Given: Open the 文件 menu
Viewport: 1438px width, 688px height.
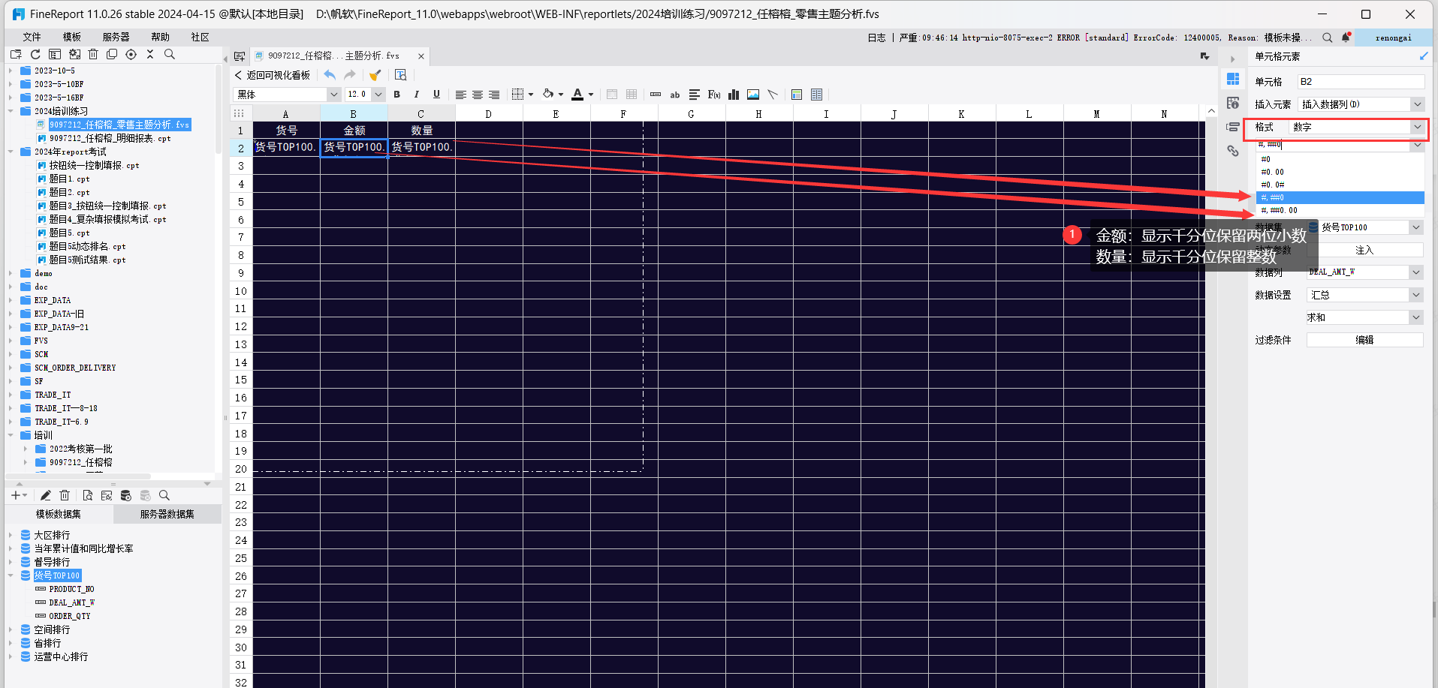Looking at the screenshot, I should click(32, 37).
